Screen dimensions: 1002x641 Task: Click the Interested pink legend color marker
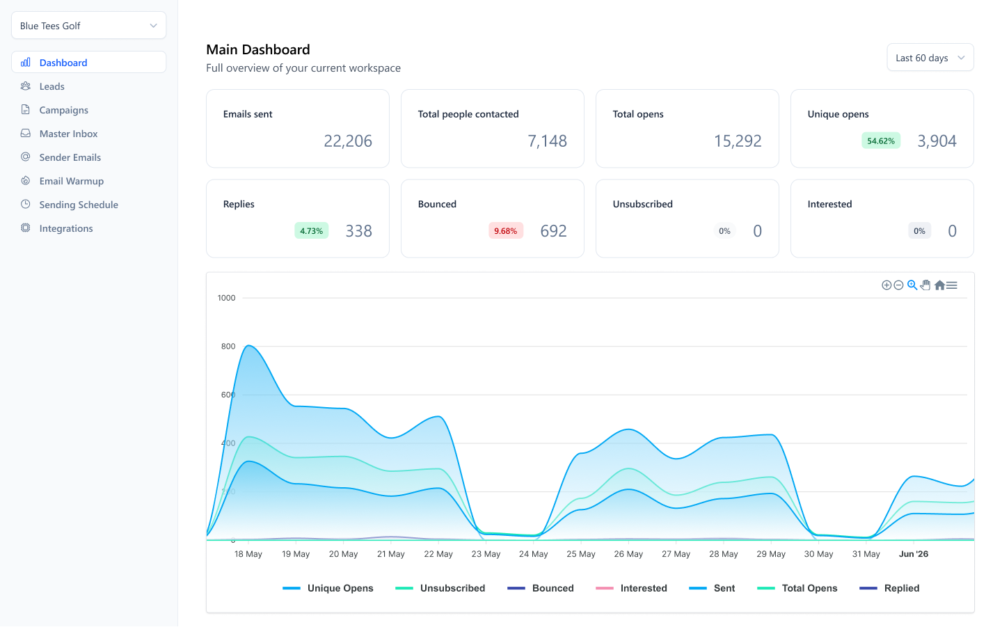pos(605,589)
